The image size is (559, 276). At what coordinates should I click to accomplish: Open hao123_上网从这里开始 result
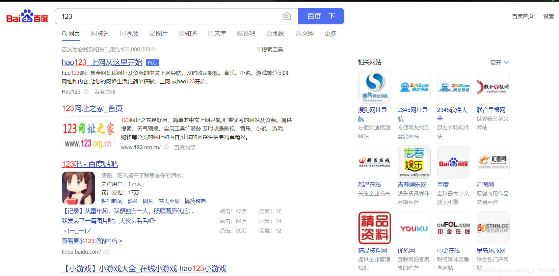102,62
